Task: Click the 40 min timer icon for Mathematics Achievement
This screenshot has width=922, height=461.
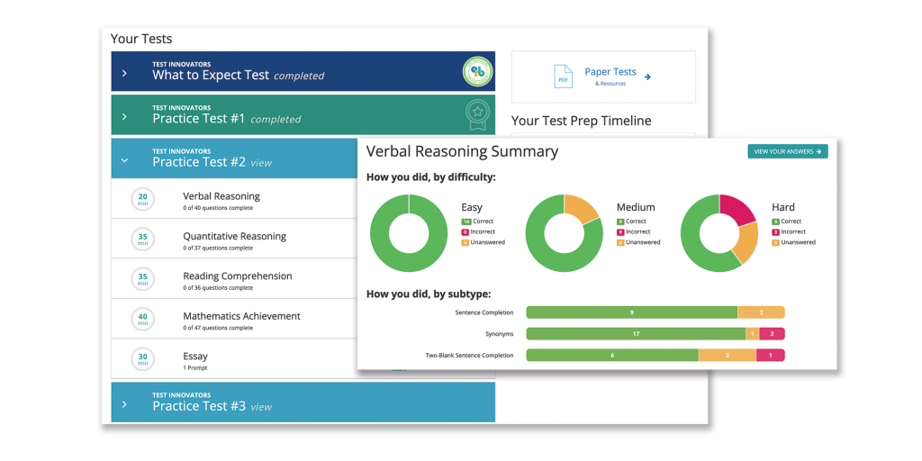Action: point(142,320)
